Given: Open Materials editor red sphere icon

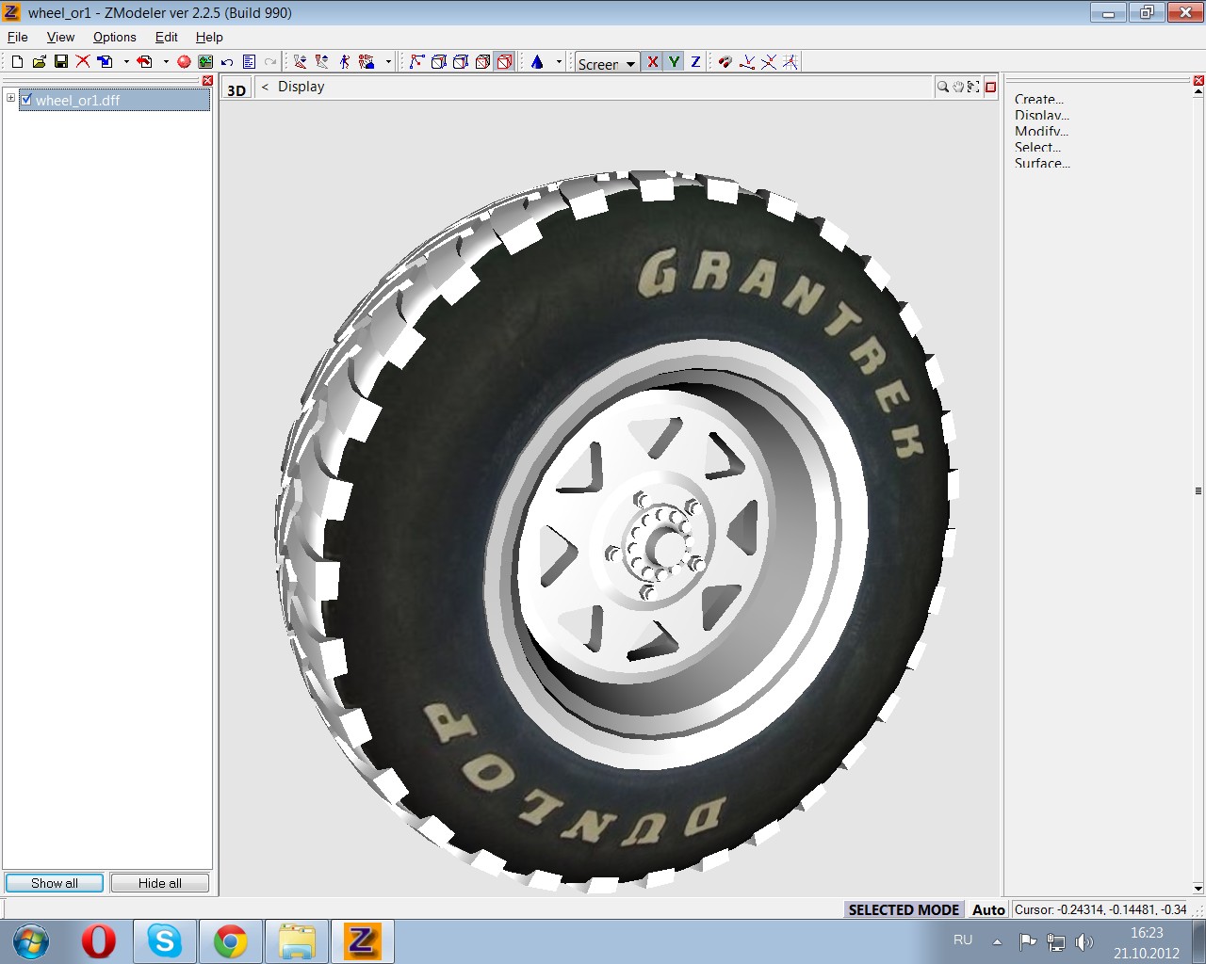Looking at the screenshot, I should point(184,62).
